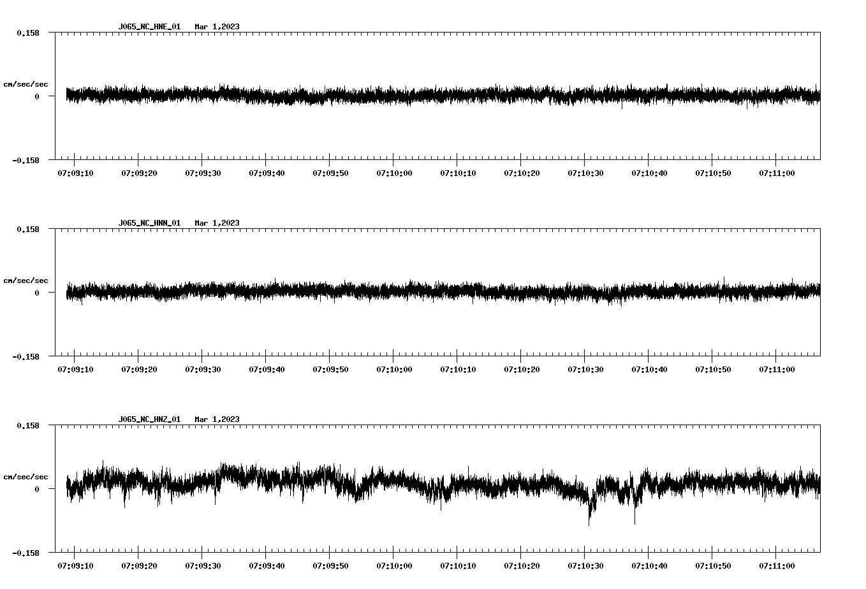The width and height of the screenshot is (866, 589).
Task: Click the cm/sec/sec unit label on middle plot
Action: (27, 280)
